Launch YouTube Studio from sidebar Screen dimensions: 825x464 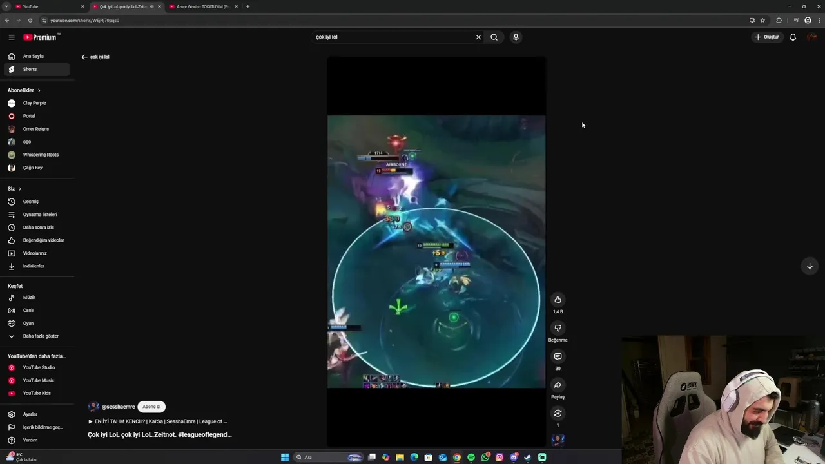point(37,367)
